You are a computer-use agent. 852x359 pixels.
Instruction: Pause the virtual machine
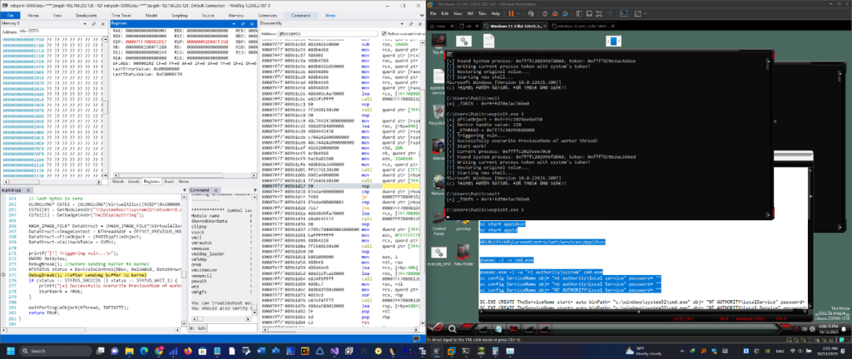click(x=512, y=13)
